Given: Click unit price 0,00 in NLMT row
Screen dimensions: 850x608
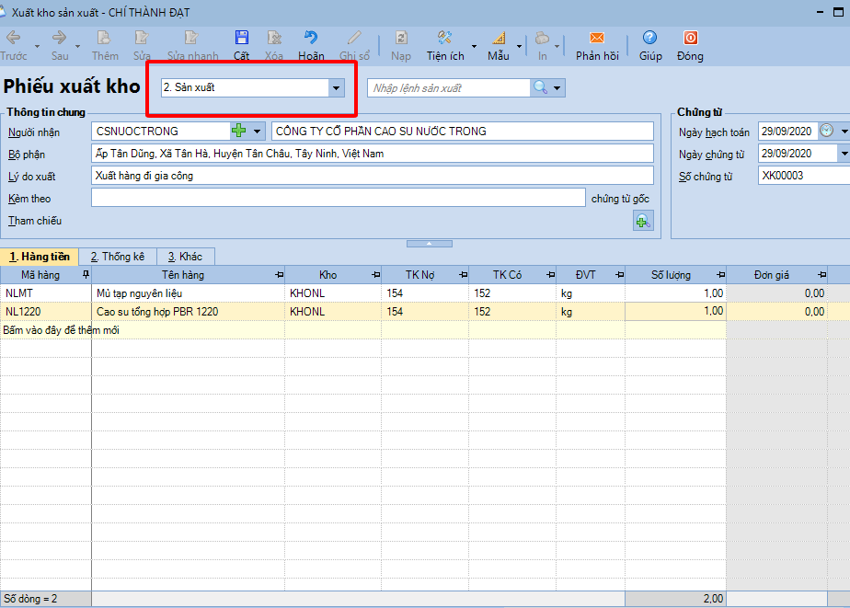Looking at the screenshot, I should click(x=776, y=293).
